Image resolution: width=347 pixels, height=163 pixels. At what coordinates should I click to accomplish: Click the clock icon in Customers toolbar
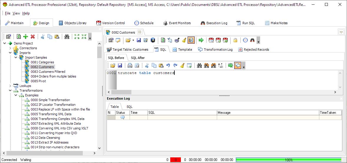[245, 40]
